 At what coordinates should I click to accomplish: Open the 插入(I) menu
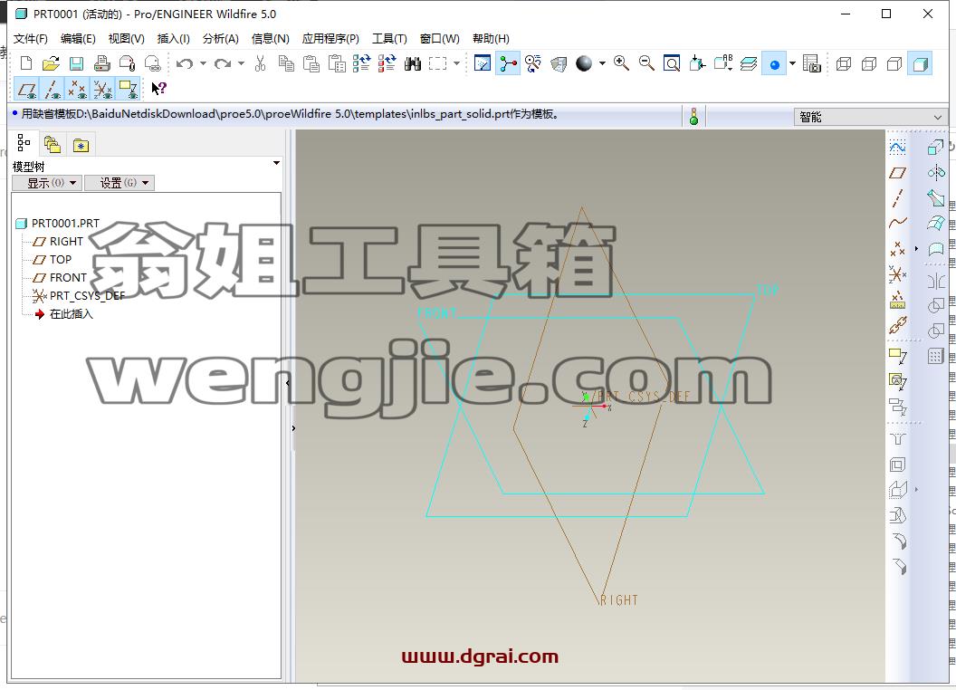click(x=173, y=38)
